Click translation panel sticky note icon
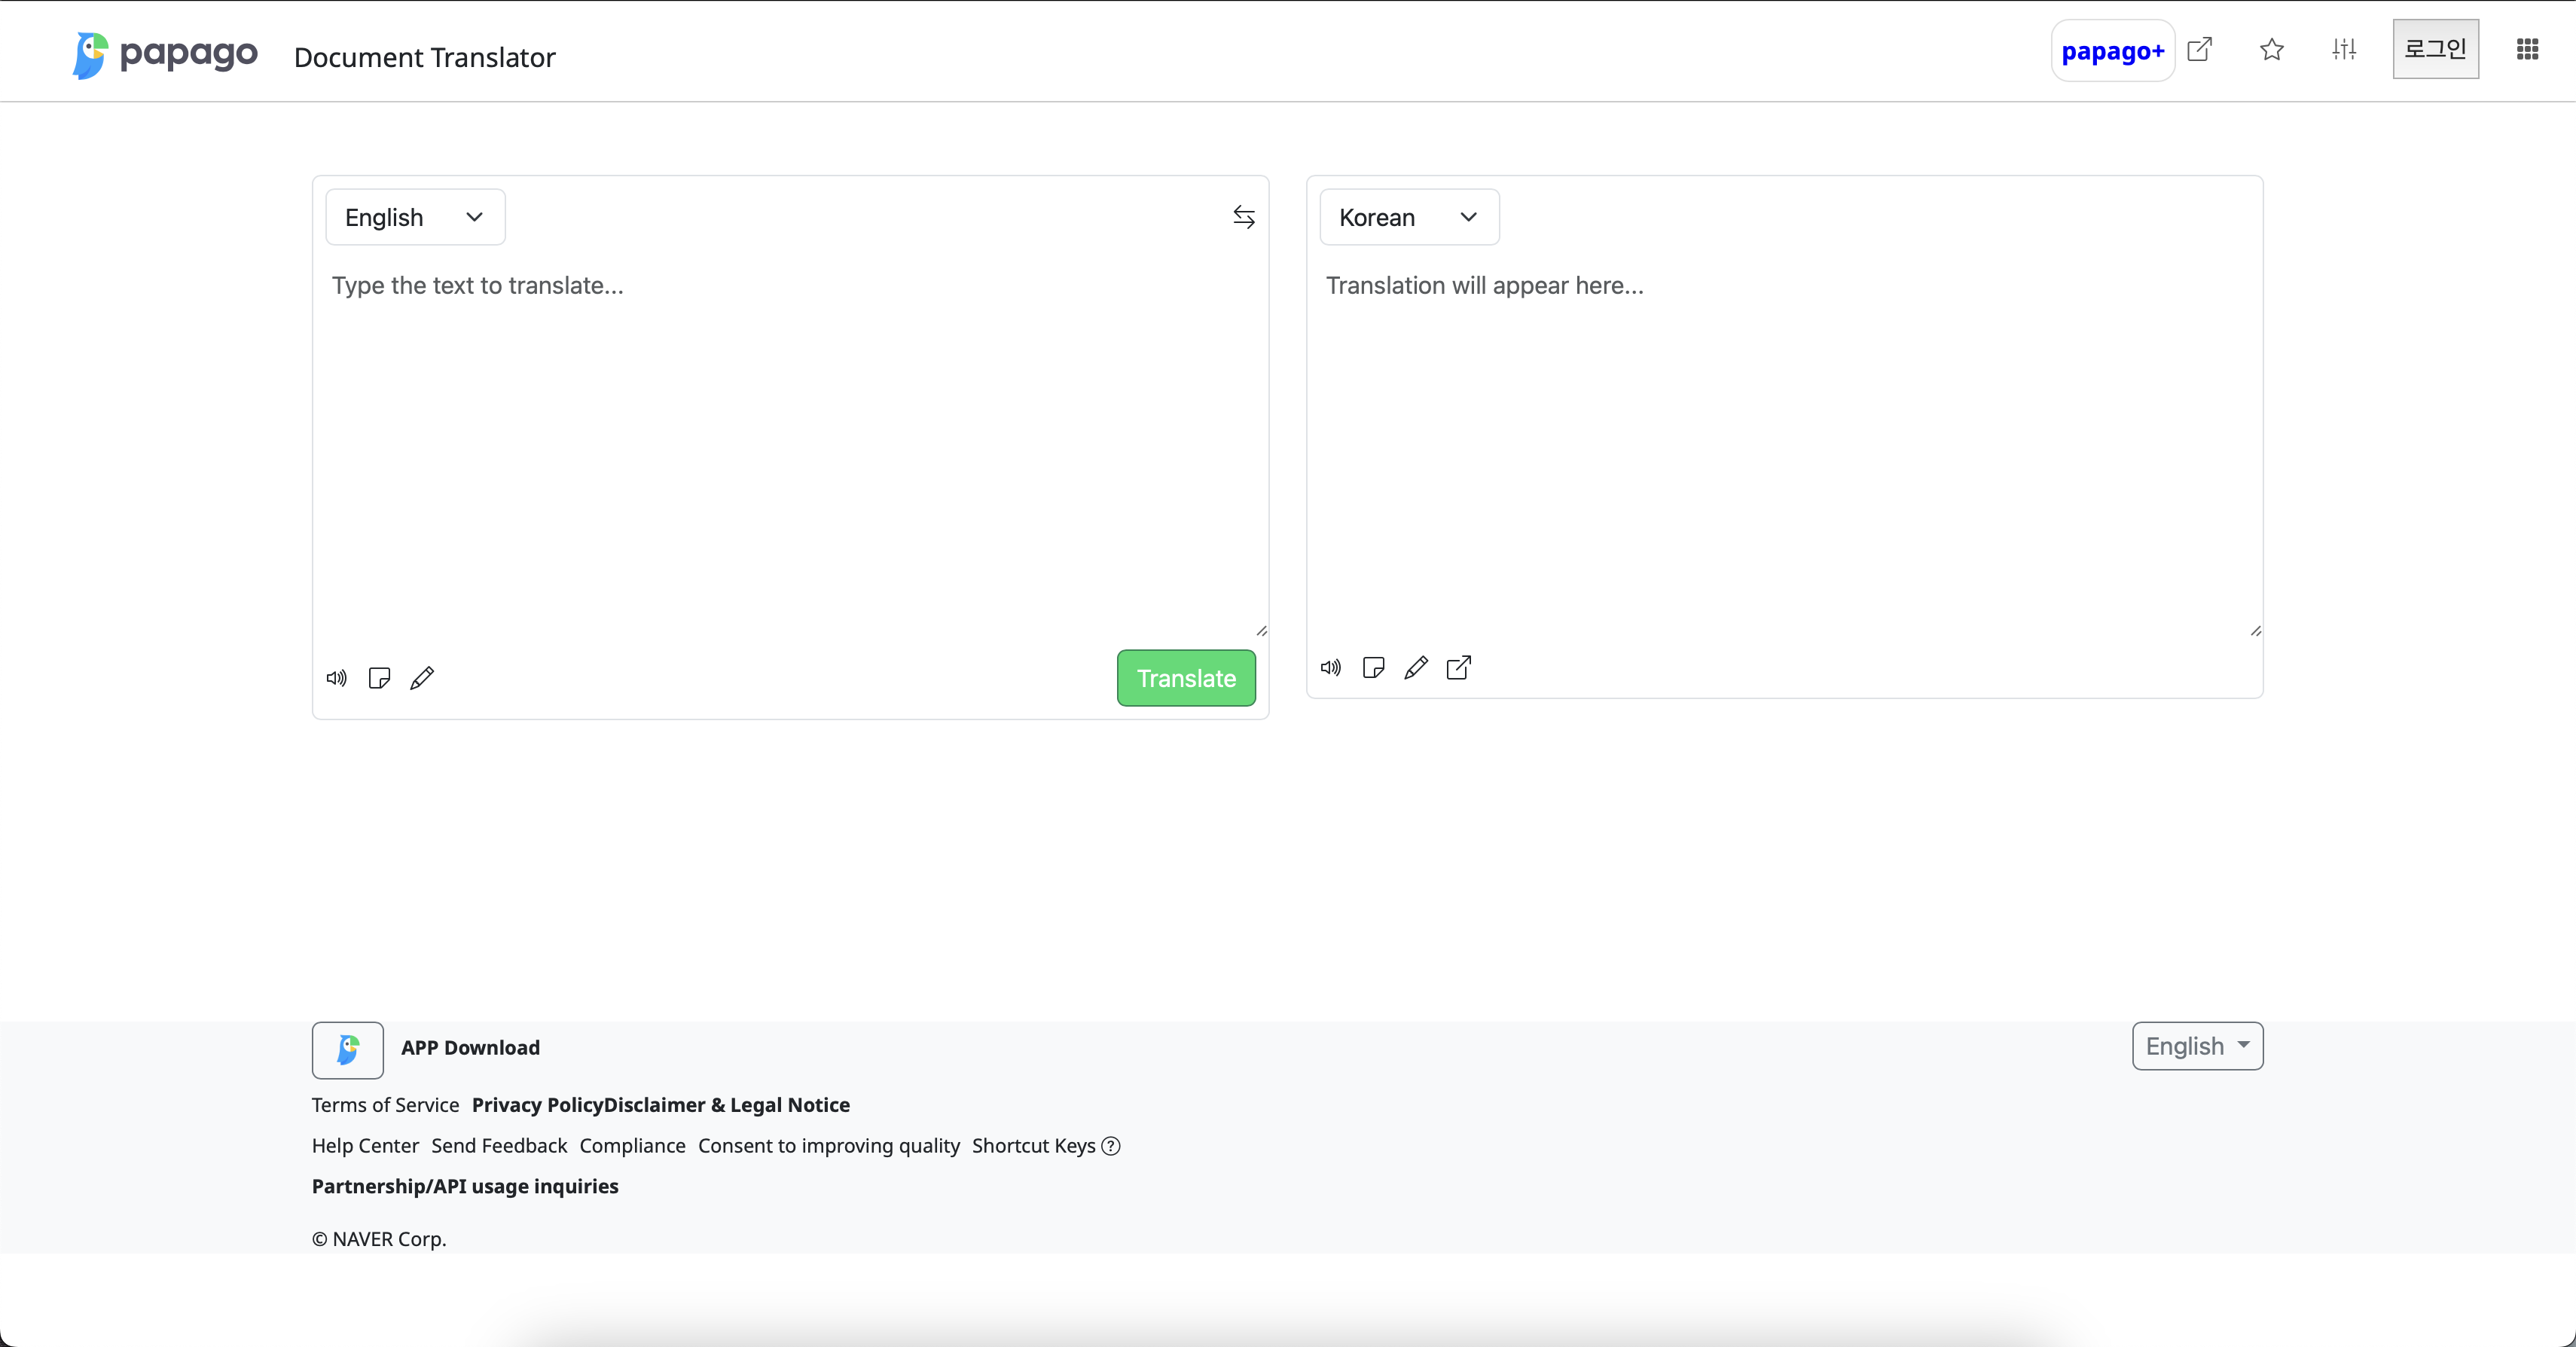 point(1373,667)
